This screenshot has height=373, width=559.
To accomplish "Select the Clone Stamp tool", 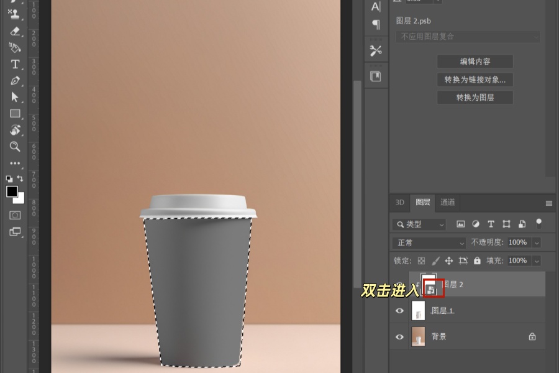I will click(14, 14).
